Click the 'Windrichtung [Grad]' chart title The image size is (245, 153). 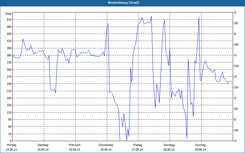pos(123,3)
